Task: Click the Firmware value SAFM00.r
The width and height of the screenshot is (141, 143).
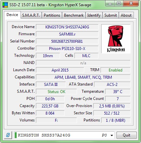Action: pos(67,34)
